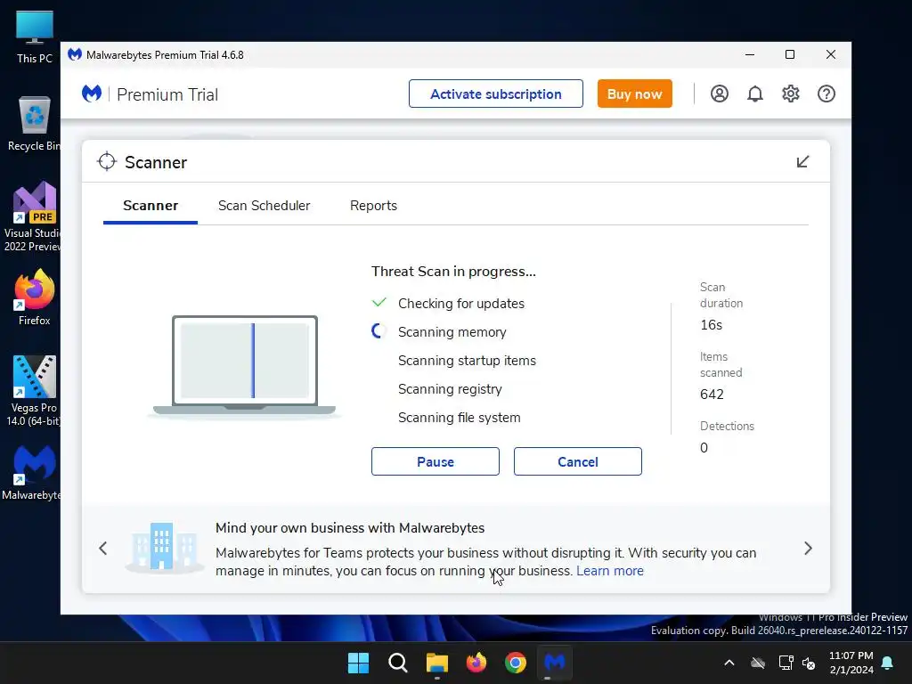912x684 pixels.
Task: Click the items scanned value 642
Action: (712, 395)
